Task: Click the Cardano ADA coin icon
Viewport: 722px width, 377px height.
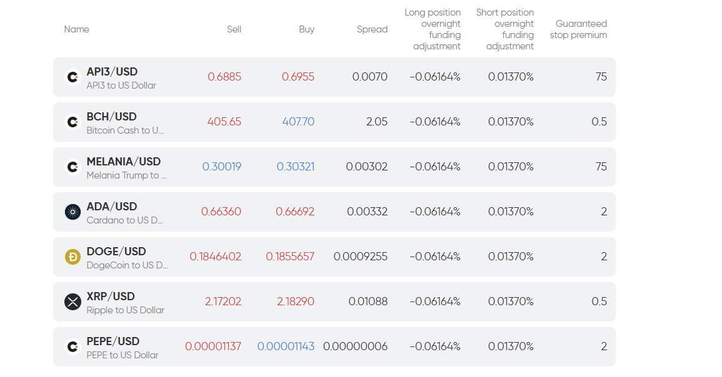Action: [x=73, y=212]
